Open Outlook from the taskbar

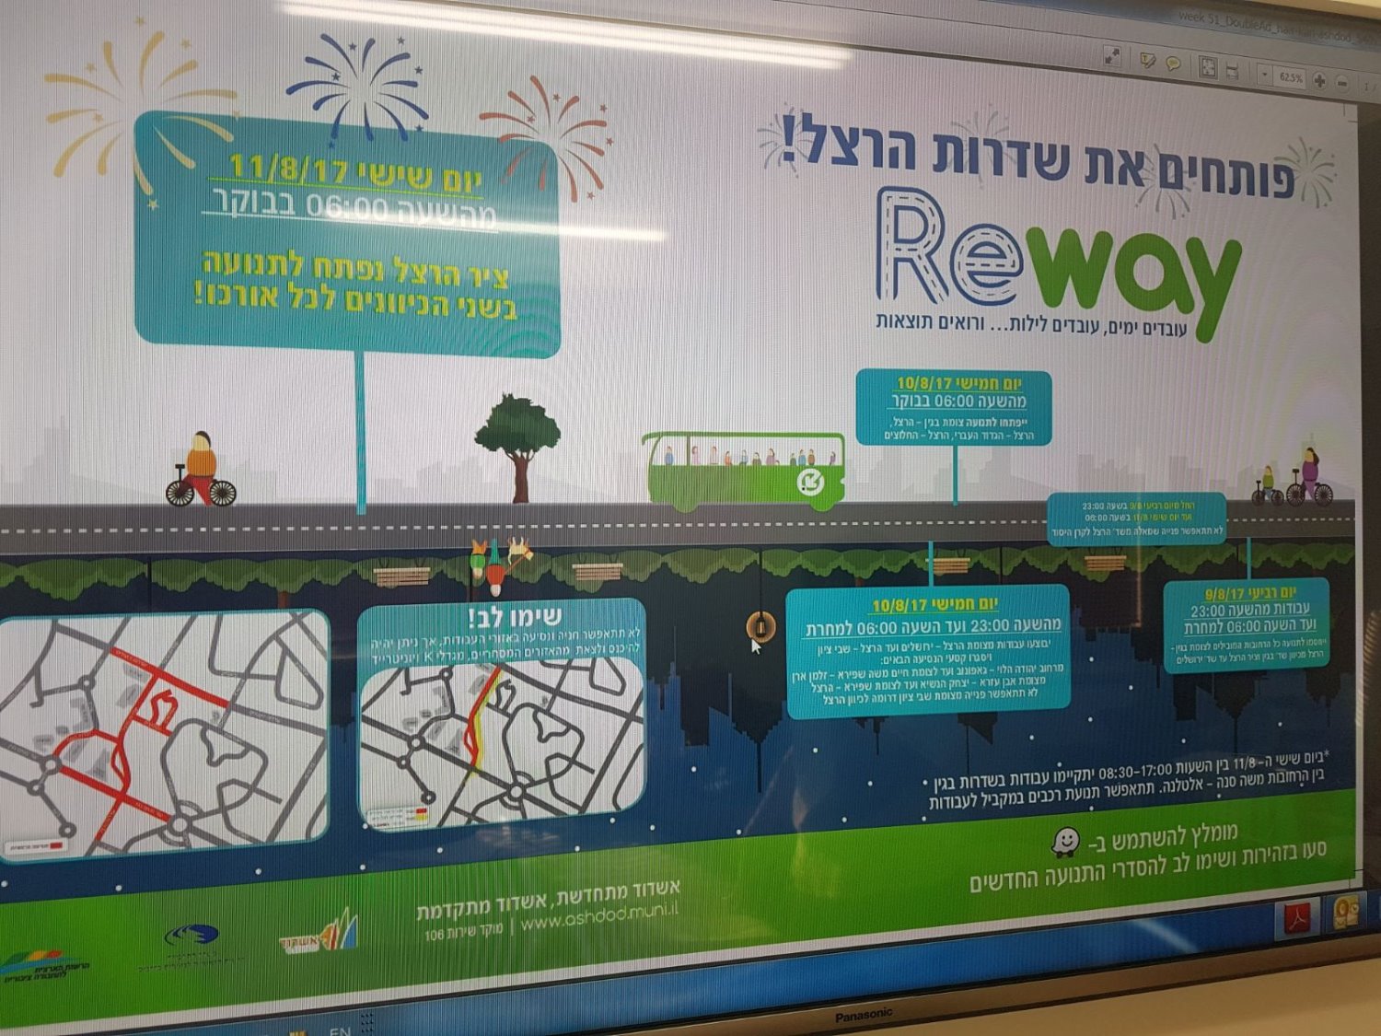click(x=1345, y=914)
